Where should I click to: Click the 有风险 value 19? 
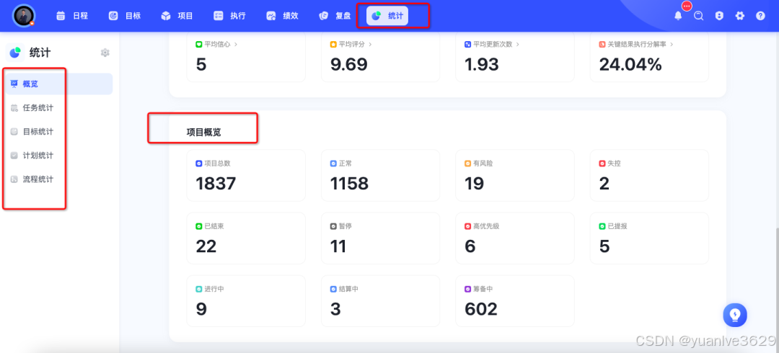pyautogui.click(x=474, y=184)
